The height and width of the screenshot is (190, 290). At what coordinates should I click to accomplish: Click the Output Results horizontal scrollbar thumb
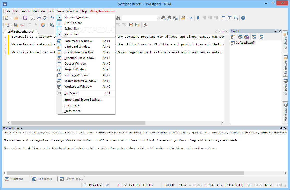[125, 173]
